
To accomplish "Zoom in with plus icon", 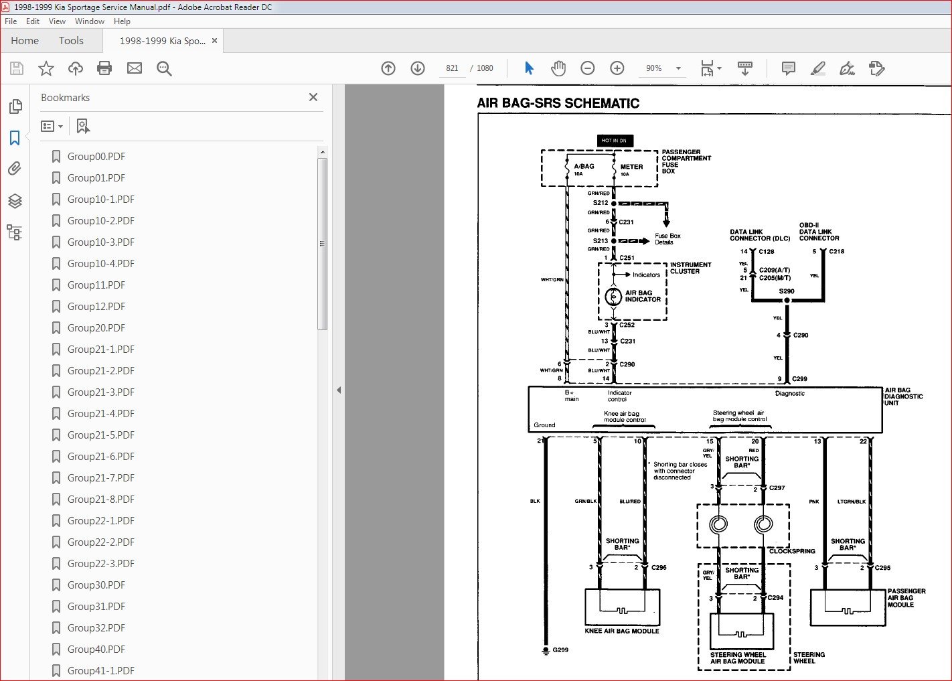I will click(x=617, y=68).
